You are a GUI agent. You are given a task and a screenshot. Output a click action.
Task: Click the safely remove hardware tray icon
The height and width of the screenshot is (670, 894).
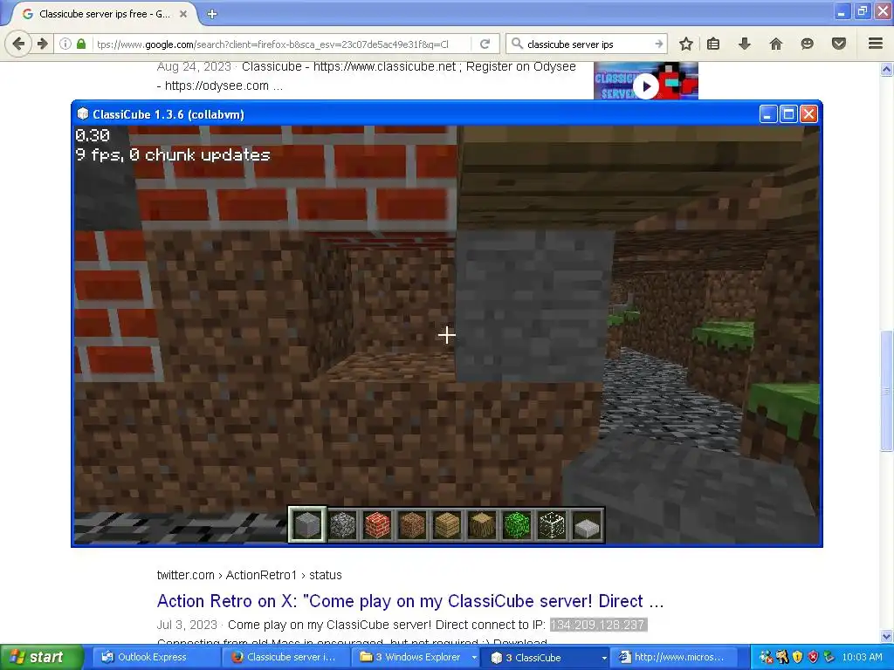829,658
